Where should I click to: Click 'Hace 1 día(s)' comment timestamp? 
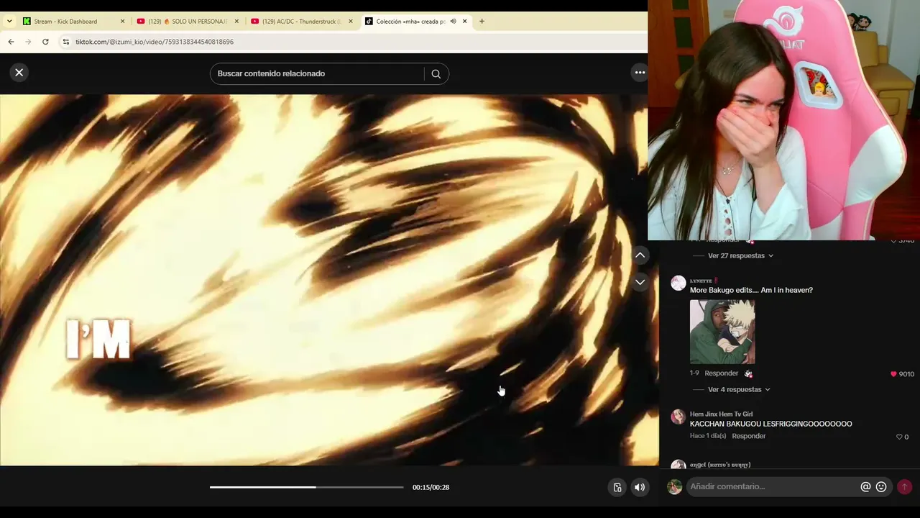tap(708, 436)
